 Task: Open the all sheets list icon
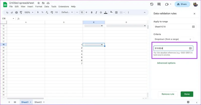[x=15, y=102]
